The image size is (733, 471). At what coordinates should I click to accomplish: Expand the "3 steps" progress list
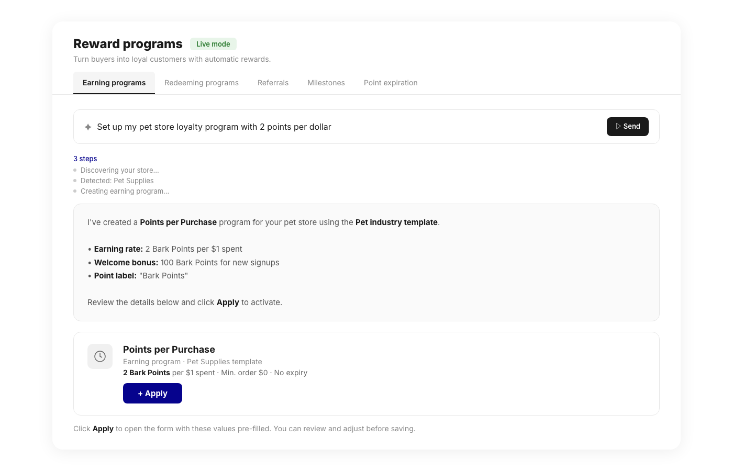pyautogui.click(x=85, y=159)
